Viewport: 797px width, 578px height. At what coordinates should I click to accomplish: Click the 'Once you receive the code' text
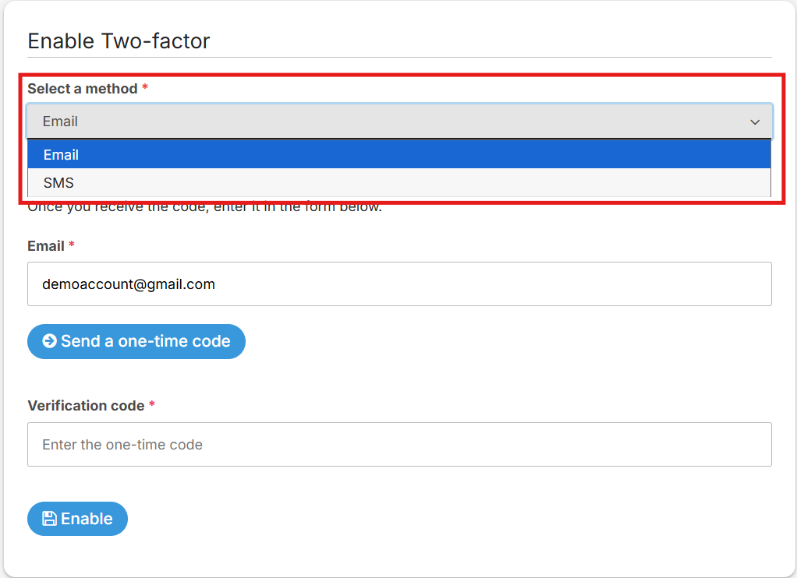[204, 209]
